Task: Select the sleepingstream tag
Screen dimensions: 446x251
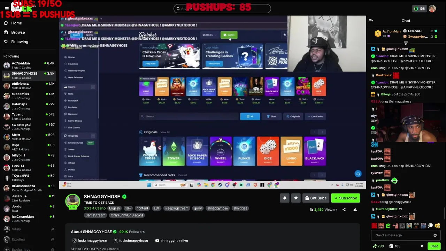Action: pyautogui.click(x=177, y=208)
